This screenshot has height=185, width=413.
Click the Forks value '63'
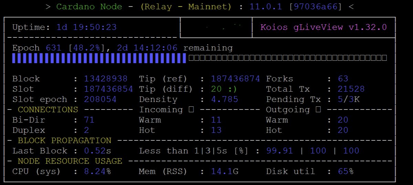(x=343, y=79)
